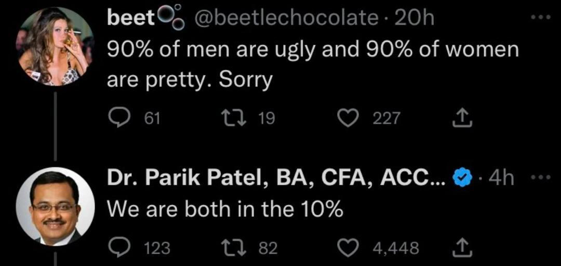Share the 'We are both in the 10%' tweet
Image resolution: width=561 pixels, height=266 pixels.
pyautogui.click(x=461, y=248)
